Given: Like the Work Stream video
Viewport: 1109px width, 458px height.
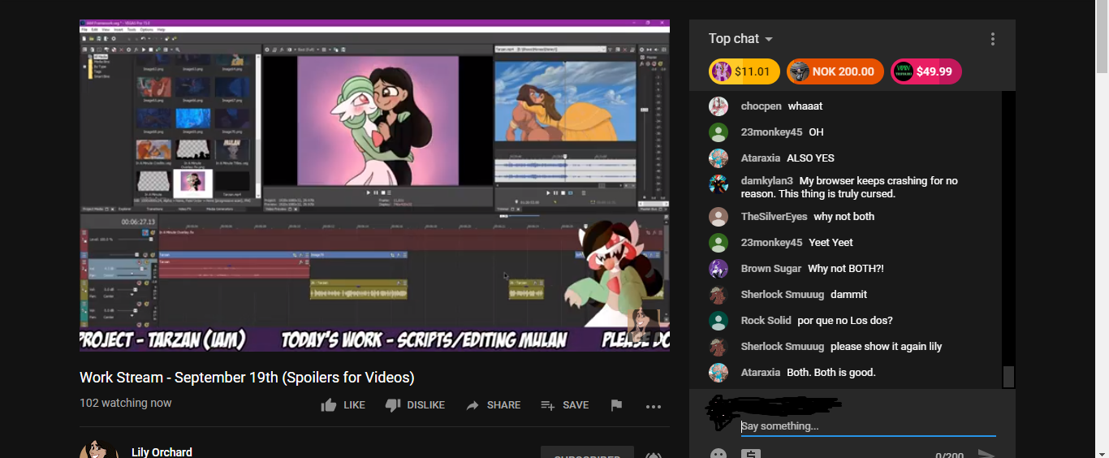Looking at the screenshot, I should pyautogui.click(x=343, y=405).
